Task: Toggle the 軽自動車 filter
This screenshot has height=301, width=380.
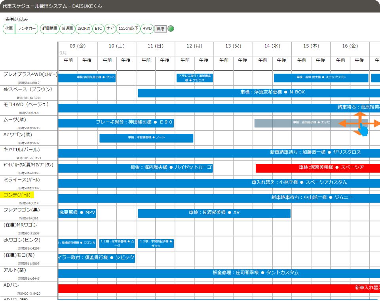Action: tap(50, 29)
